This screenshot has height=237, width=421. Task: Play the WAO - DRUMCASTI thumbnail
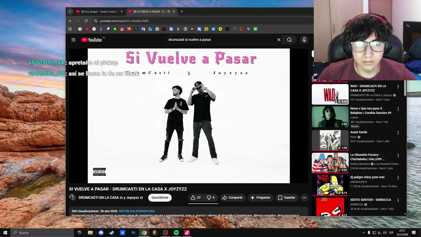(330, 94)
